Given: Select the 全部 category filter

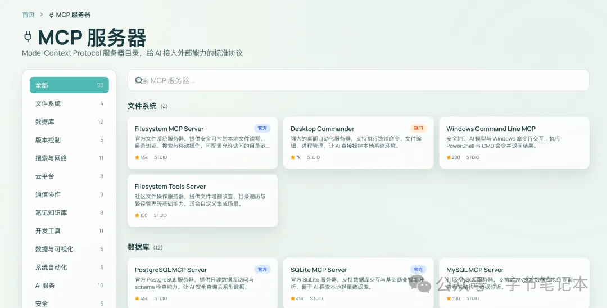Looking at the screenshot, I should [69, 85].
